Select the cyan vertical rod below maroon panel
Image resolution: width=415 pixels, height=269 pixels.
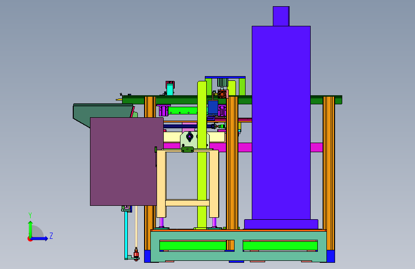[x=126, y=235]
